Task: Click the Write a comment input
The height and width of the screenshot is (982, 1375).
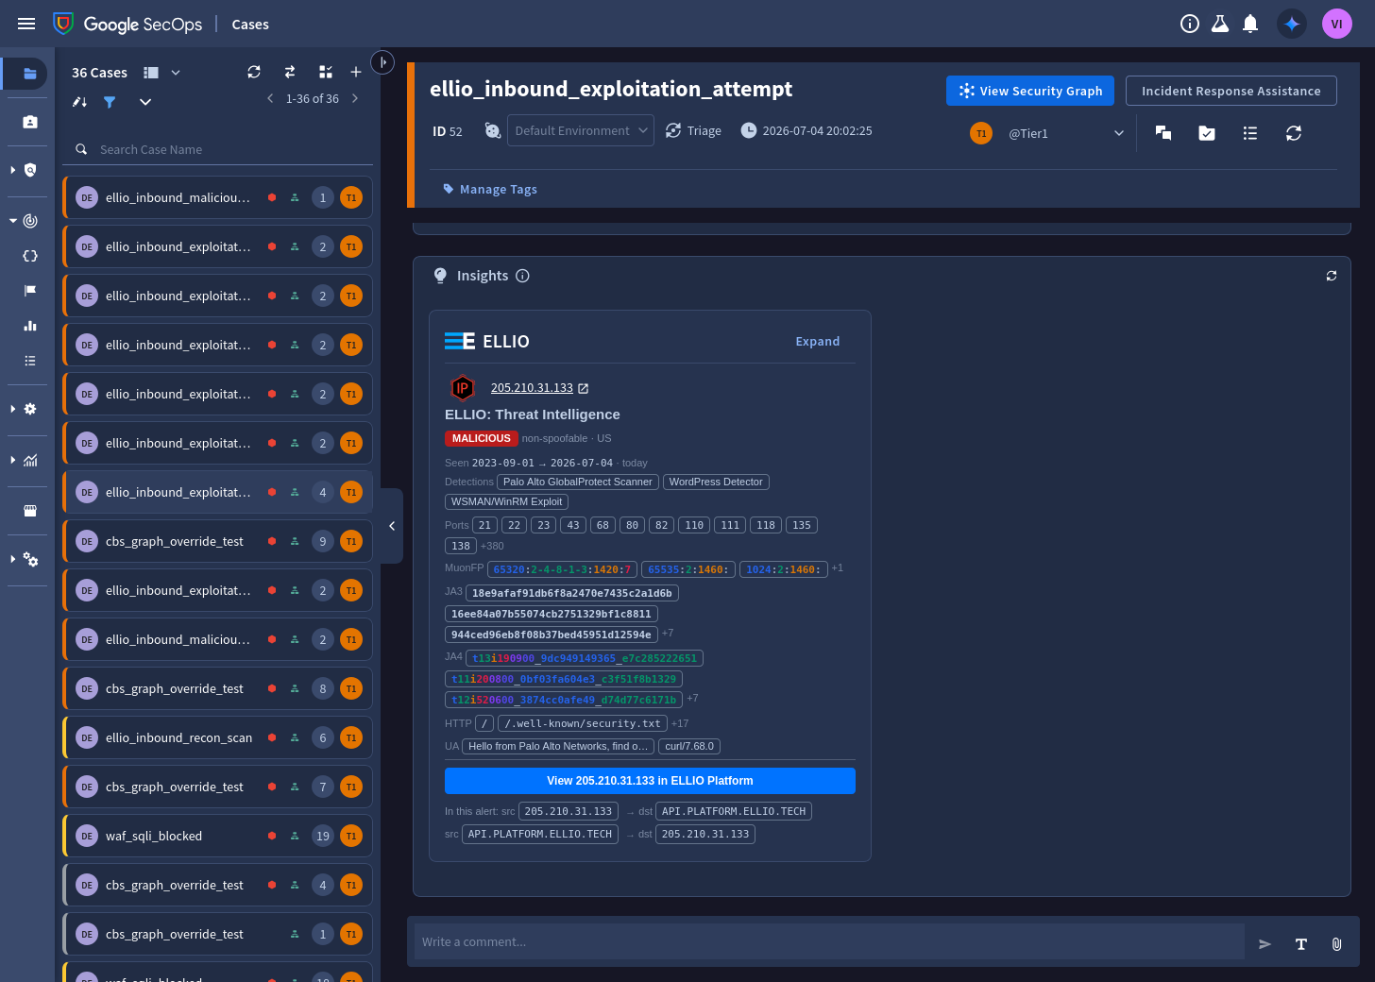Action: 829,941
